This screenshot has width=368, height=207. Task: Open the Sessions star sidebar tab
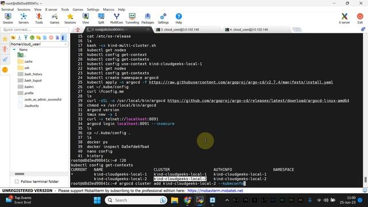(5, 39)
